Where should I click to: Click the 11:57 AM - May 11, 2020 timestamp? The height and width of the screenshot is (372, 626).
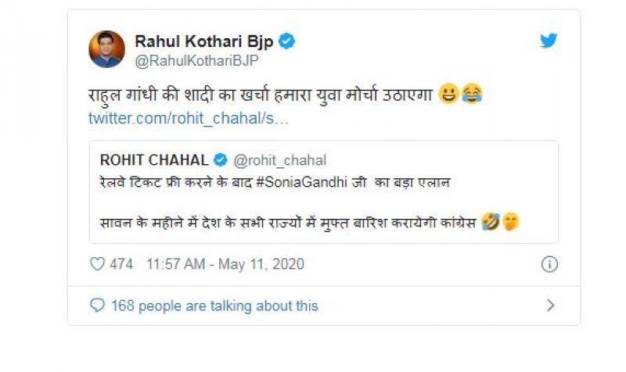tap(224, 264)
